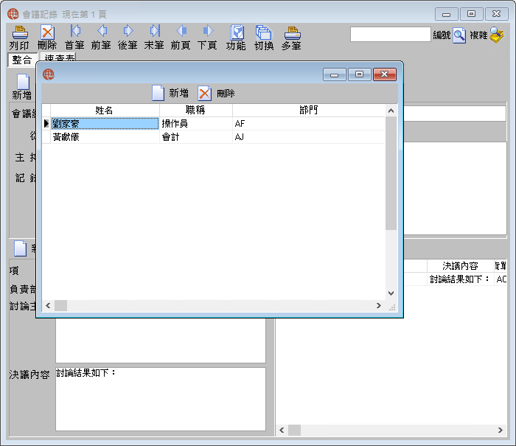Select the 劉家蒙 name cell
The width and height of the screenshot is (516, 446).
[x=105, y=123]
